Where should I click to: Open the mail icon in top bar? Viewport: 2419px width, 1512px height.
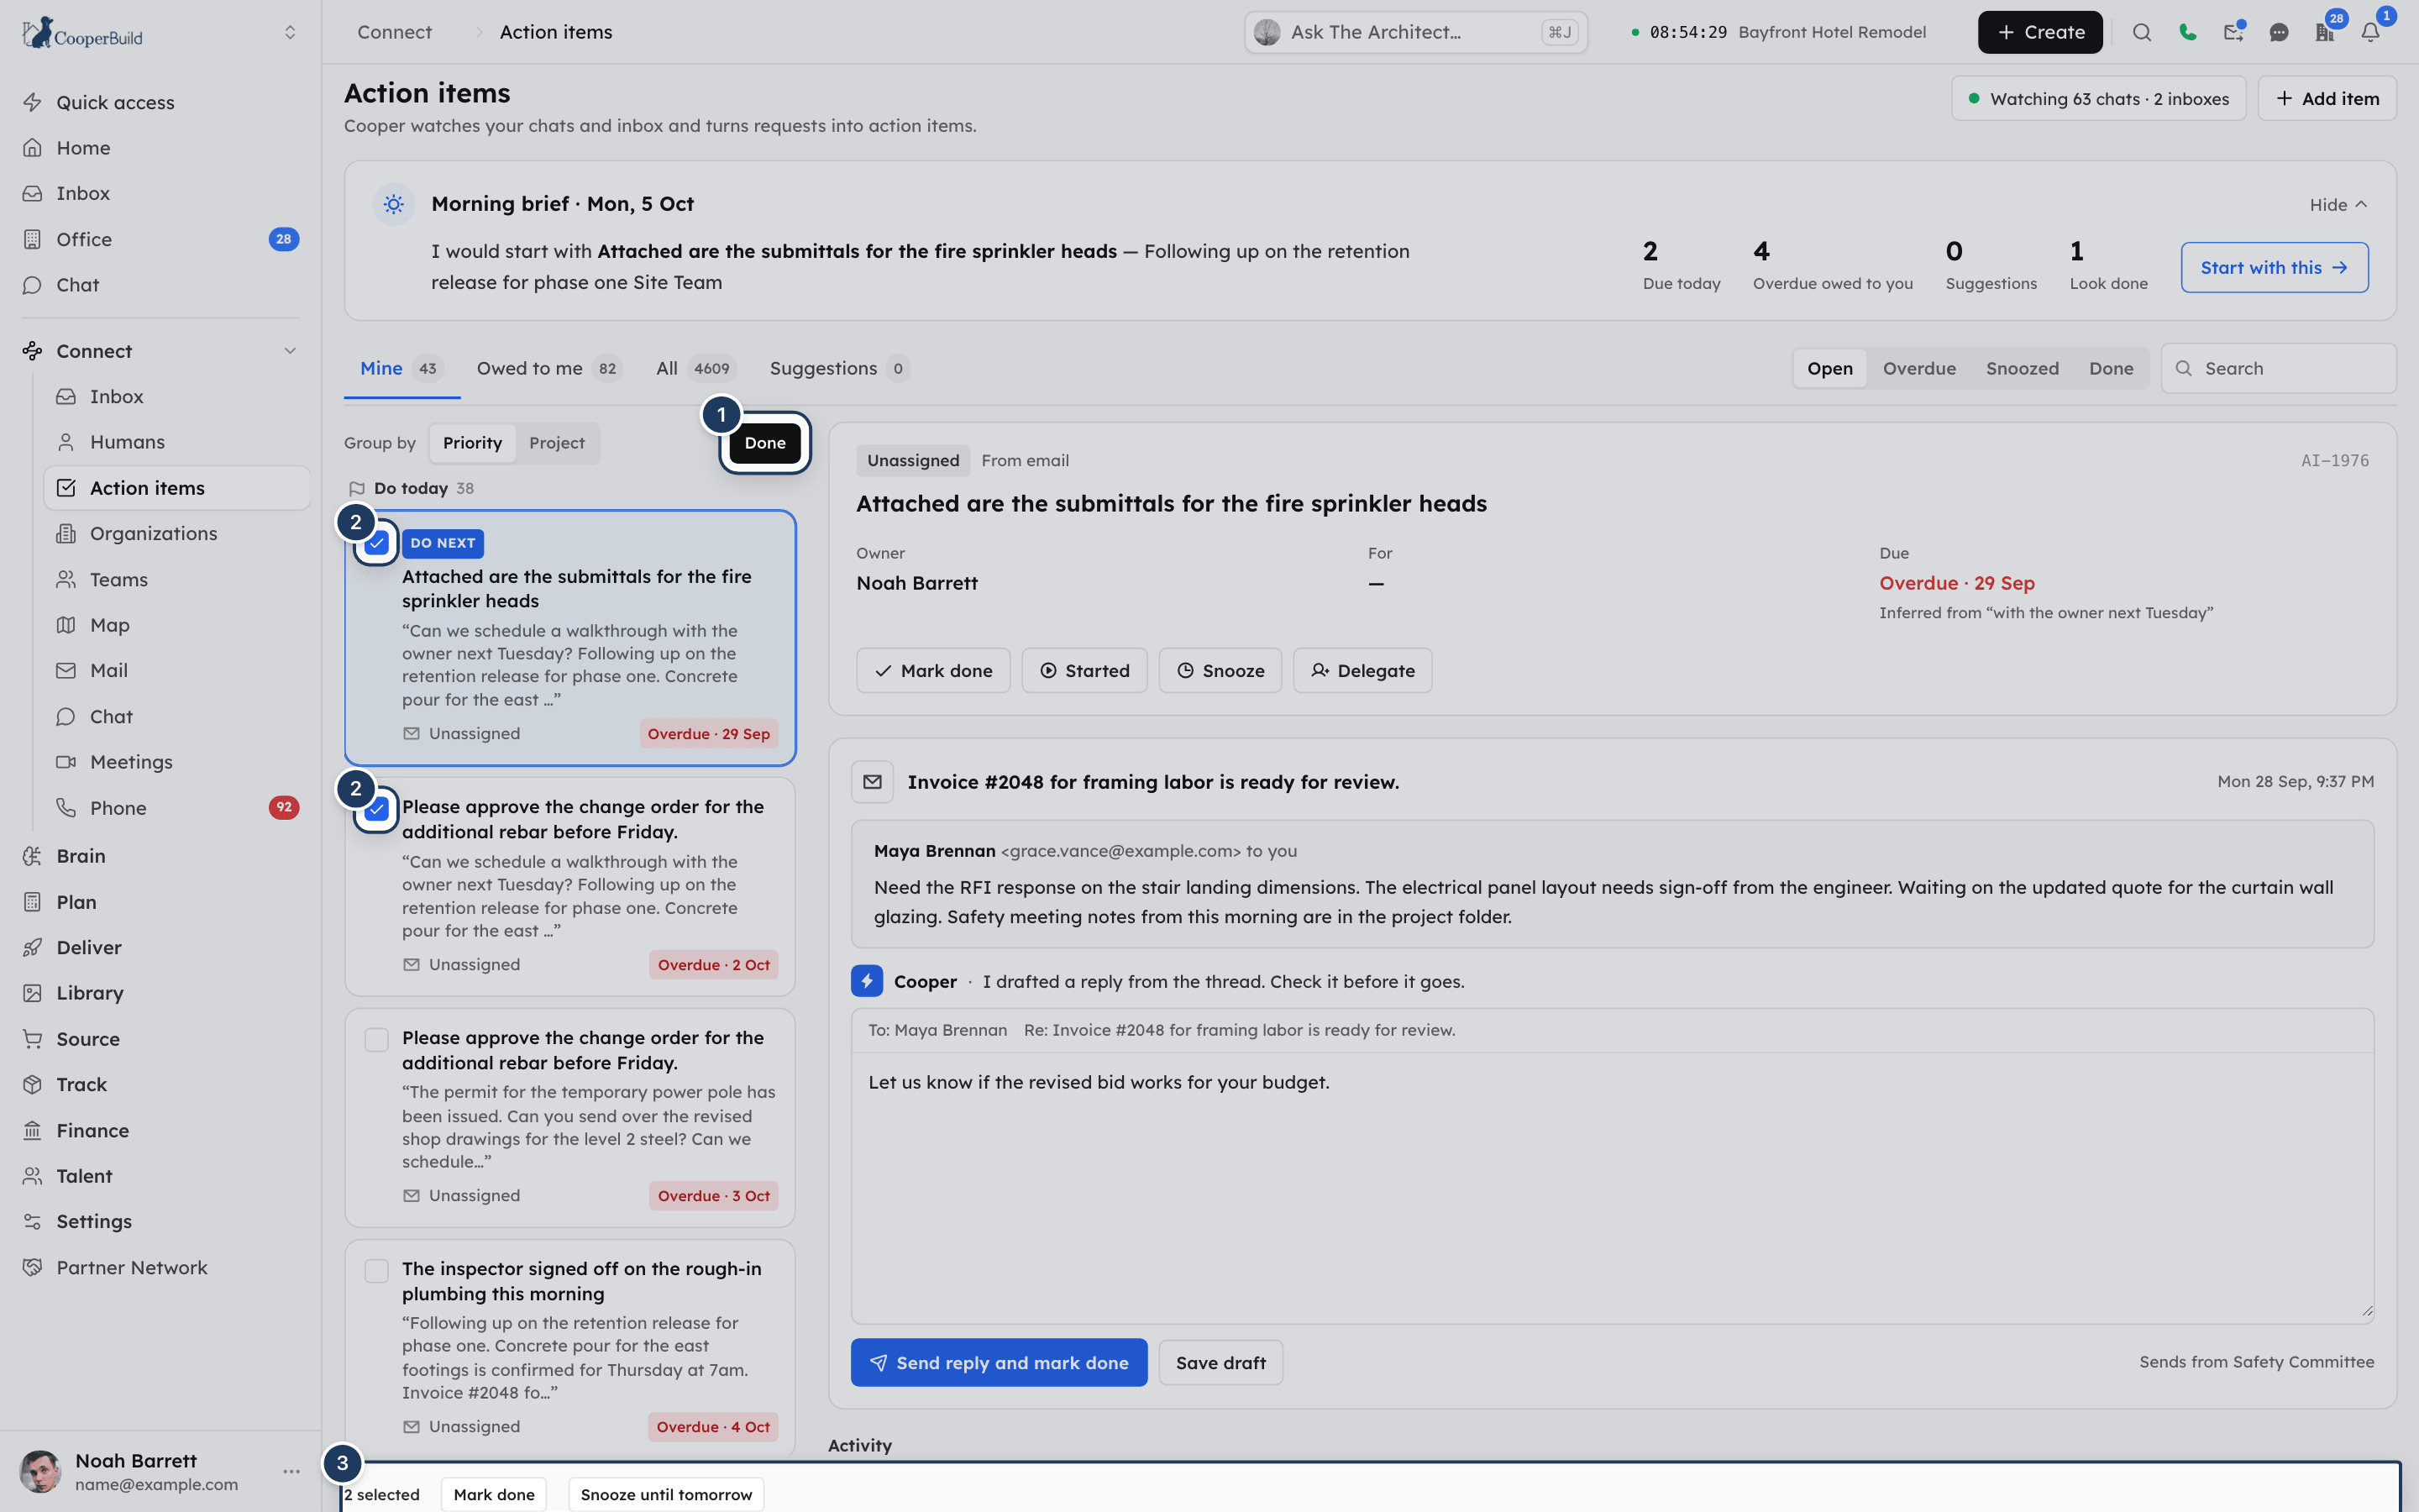(2233, 32)
